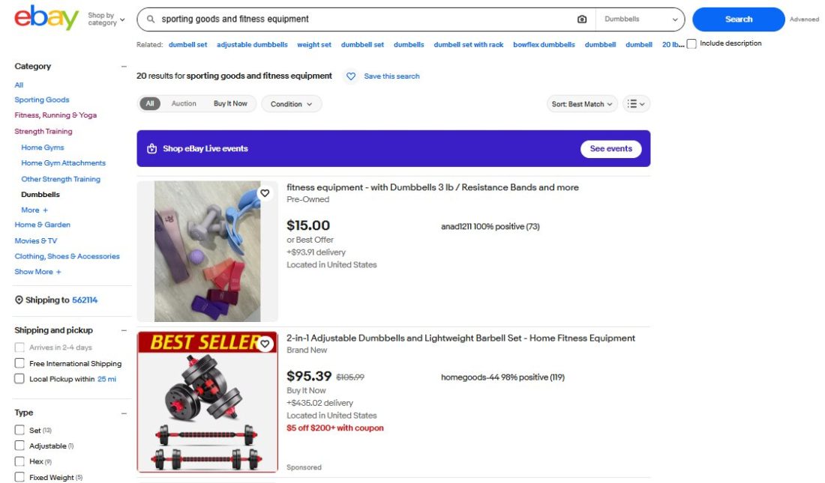Enable Free International Shipping checkbox
The image size is (825, 483).
[19, 363]
